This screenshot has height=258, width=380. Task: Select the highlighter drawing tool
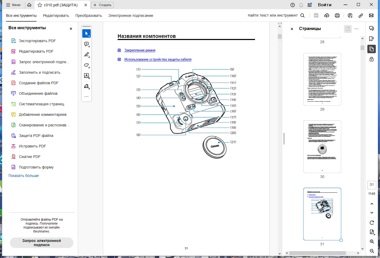click(x=86, y=55)
